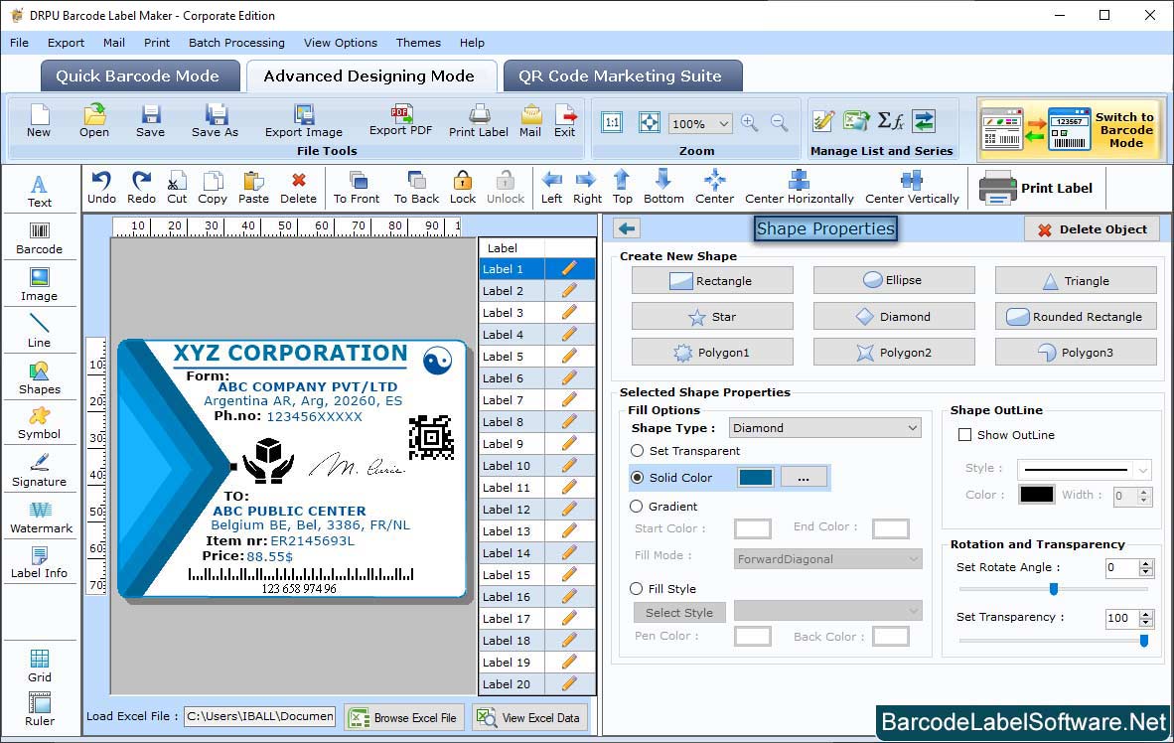The height and width of the screenshot is (743, 1174).
Task: Click the solid color blue swatch
Action: pos(756,478)
